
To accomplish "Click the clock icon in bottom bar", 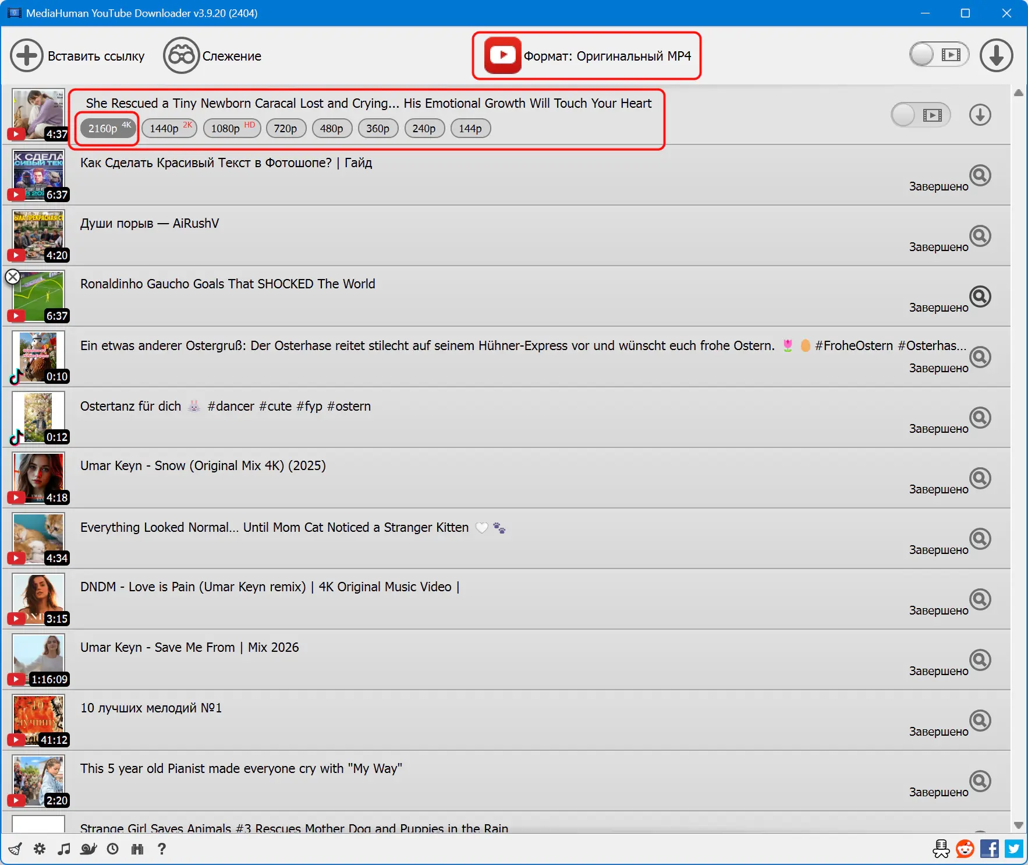I will 113,849.
